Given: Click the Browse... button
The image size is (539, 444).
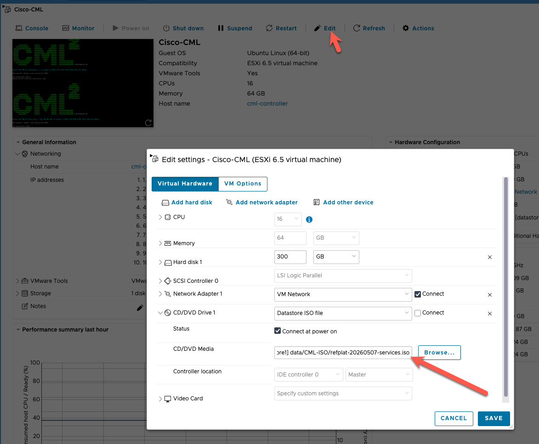Looking at the screenshot, I should coord(439,353).
